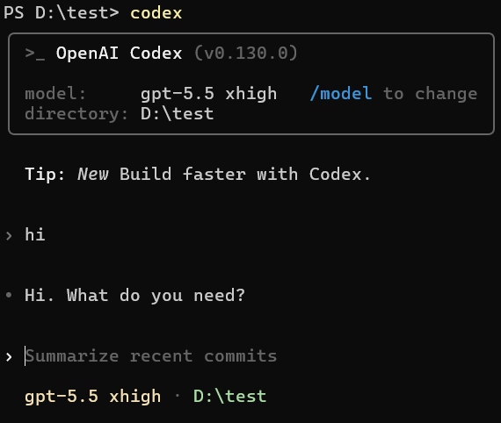Click the user message "hi"
The image size is (501, 423).
coord(35,234)
